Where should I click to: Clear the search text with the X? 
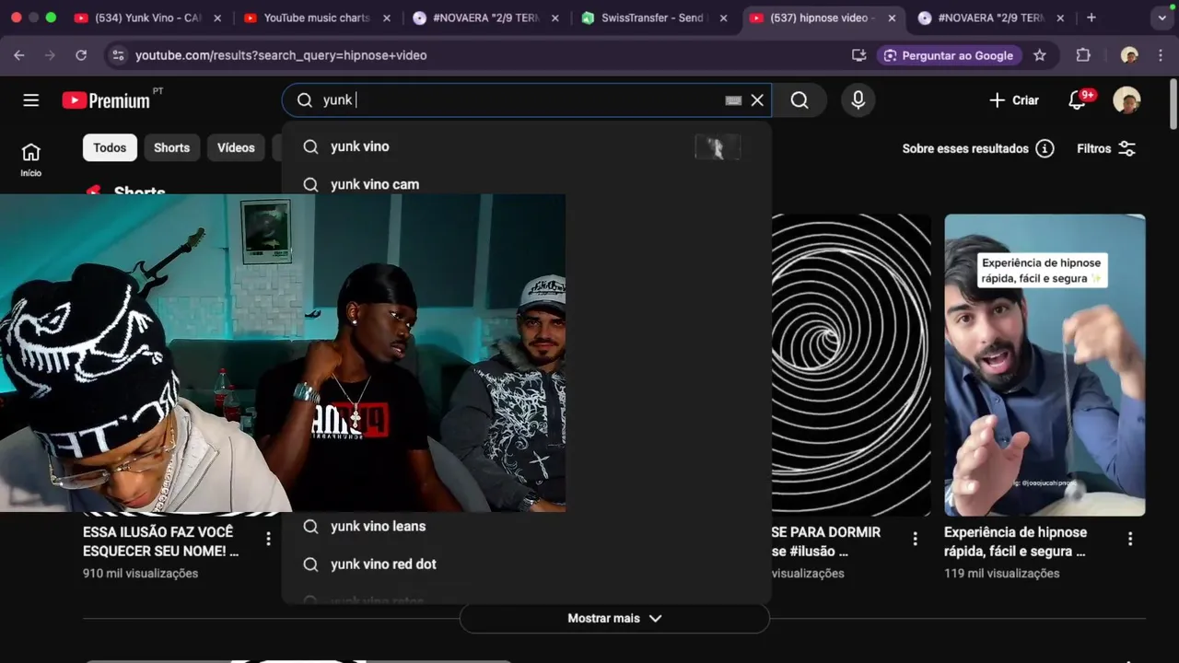(x=757, y=100)
